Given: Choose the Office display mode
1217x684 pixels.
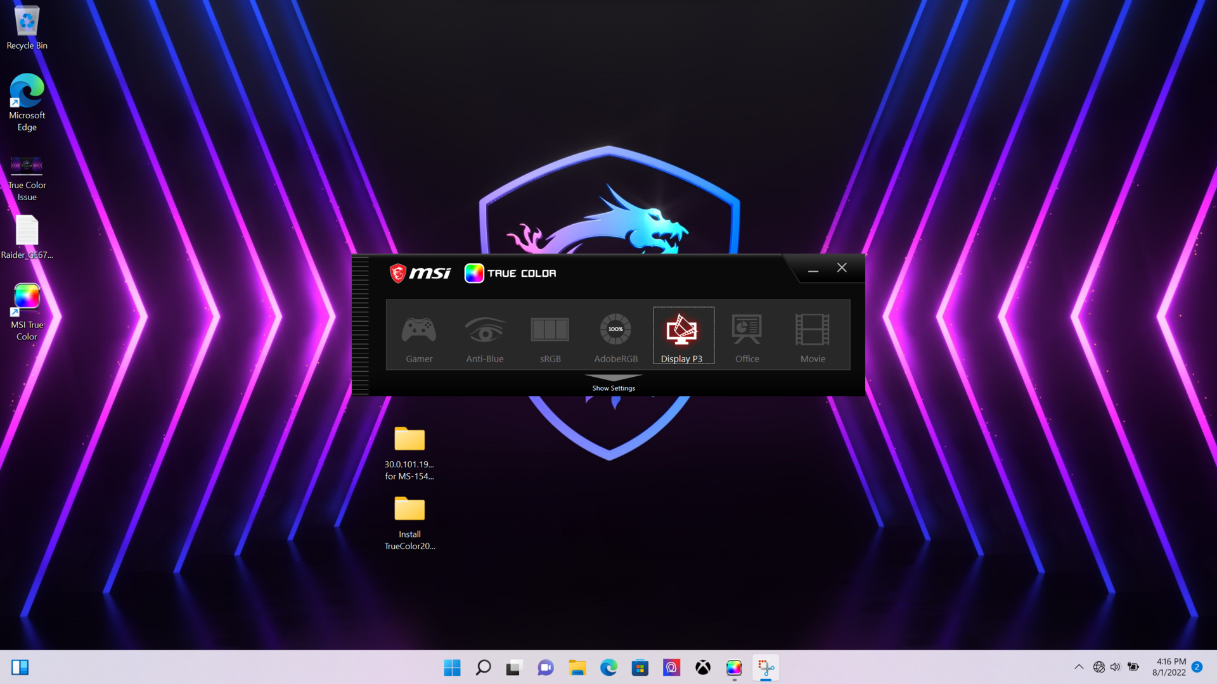Looking at the screenshot, I should 747,335.
